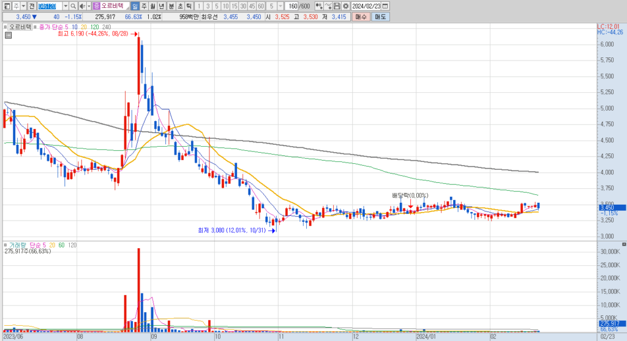Screen dimensions: 627x341
Task: Click the add candle chart icon
Action: coord(318,6)
